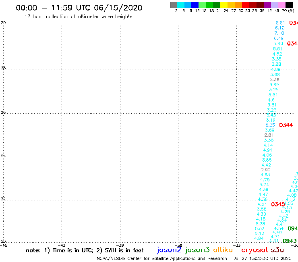Click the wave height value 3.19

tap(271, 120)
